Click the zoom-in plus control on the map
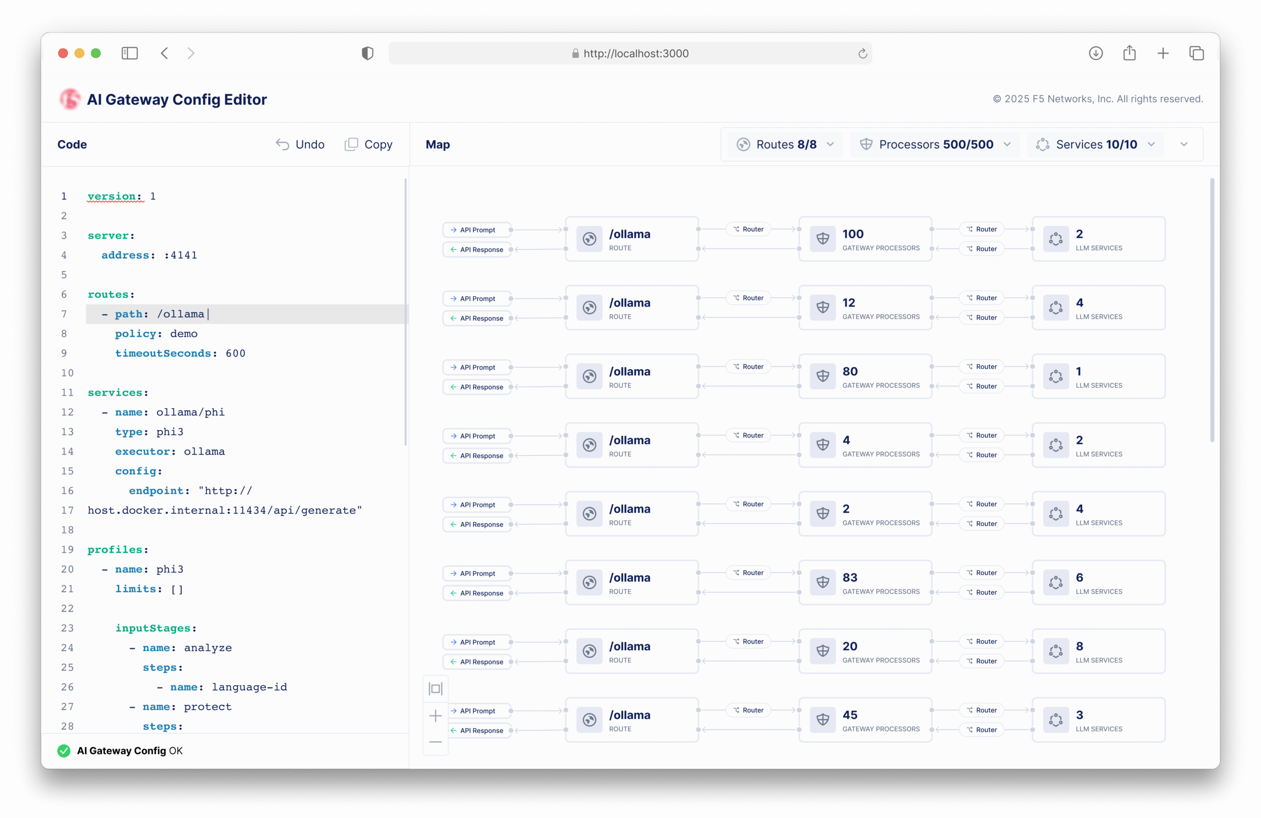The image size is (1261, 818). point(435,716)
